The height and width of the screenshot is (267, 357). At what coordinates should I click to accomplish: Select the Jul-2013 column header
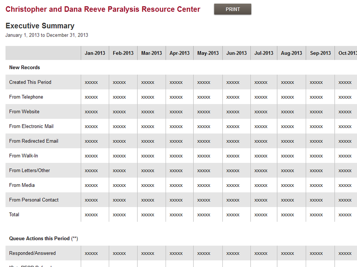click(x=264, y=53)
